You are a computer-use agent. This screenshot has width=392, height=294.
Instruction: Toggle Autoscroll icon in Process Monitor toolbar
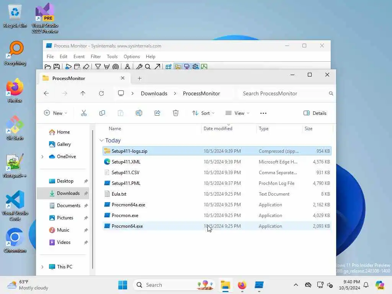coord(77,67)
